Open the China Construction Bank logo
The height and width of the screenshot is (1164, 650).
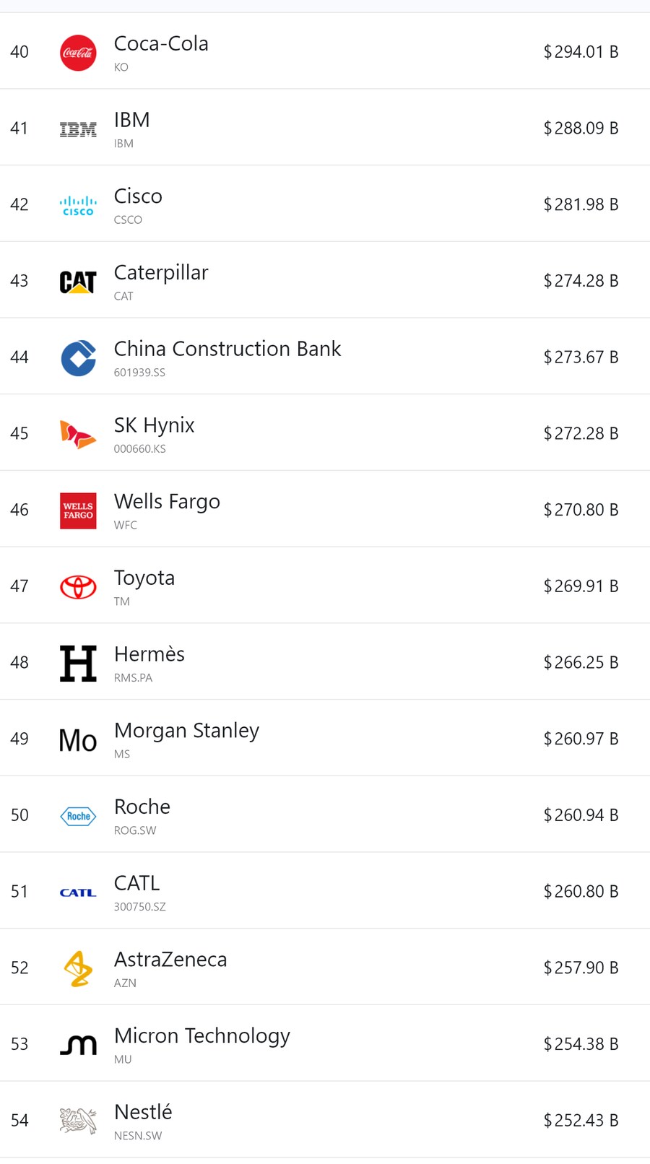78,358
